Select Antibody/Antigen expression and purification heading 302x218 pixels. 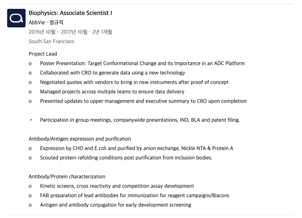[80, 139]
